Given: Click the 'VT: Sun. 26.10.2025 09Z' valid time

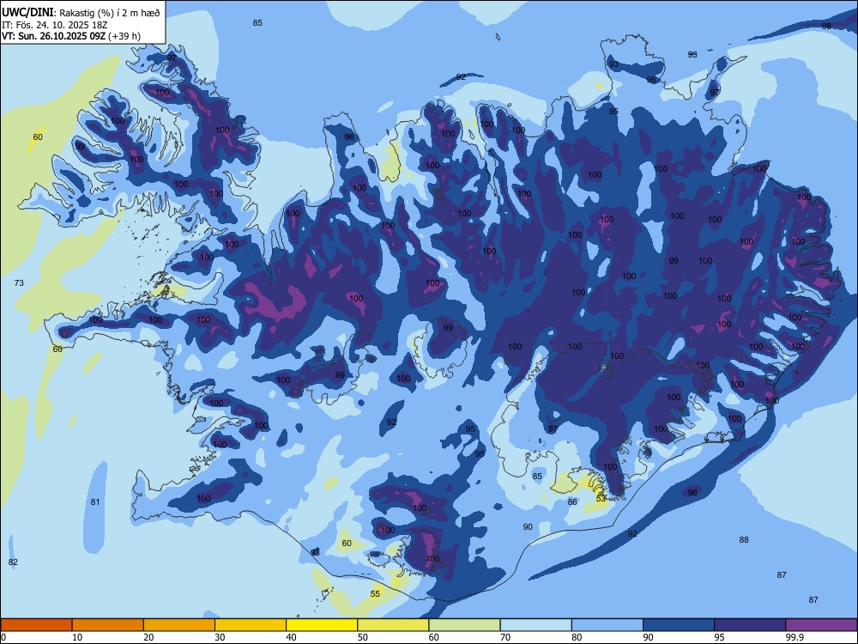Looking at the screenshot, I should click(x=53, y=36).
